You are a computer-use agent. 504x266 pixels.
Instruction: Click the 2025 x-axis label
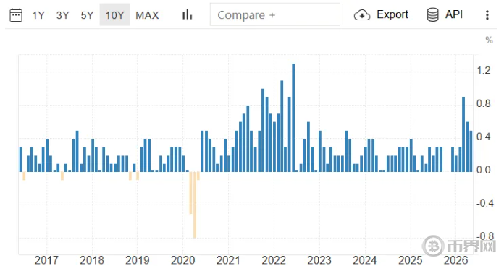point(411,260)
